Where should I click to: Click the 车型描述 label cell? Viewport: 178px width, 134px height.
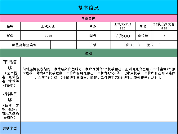point(10,73)
